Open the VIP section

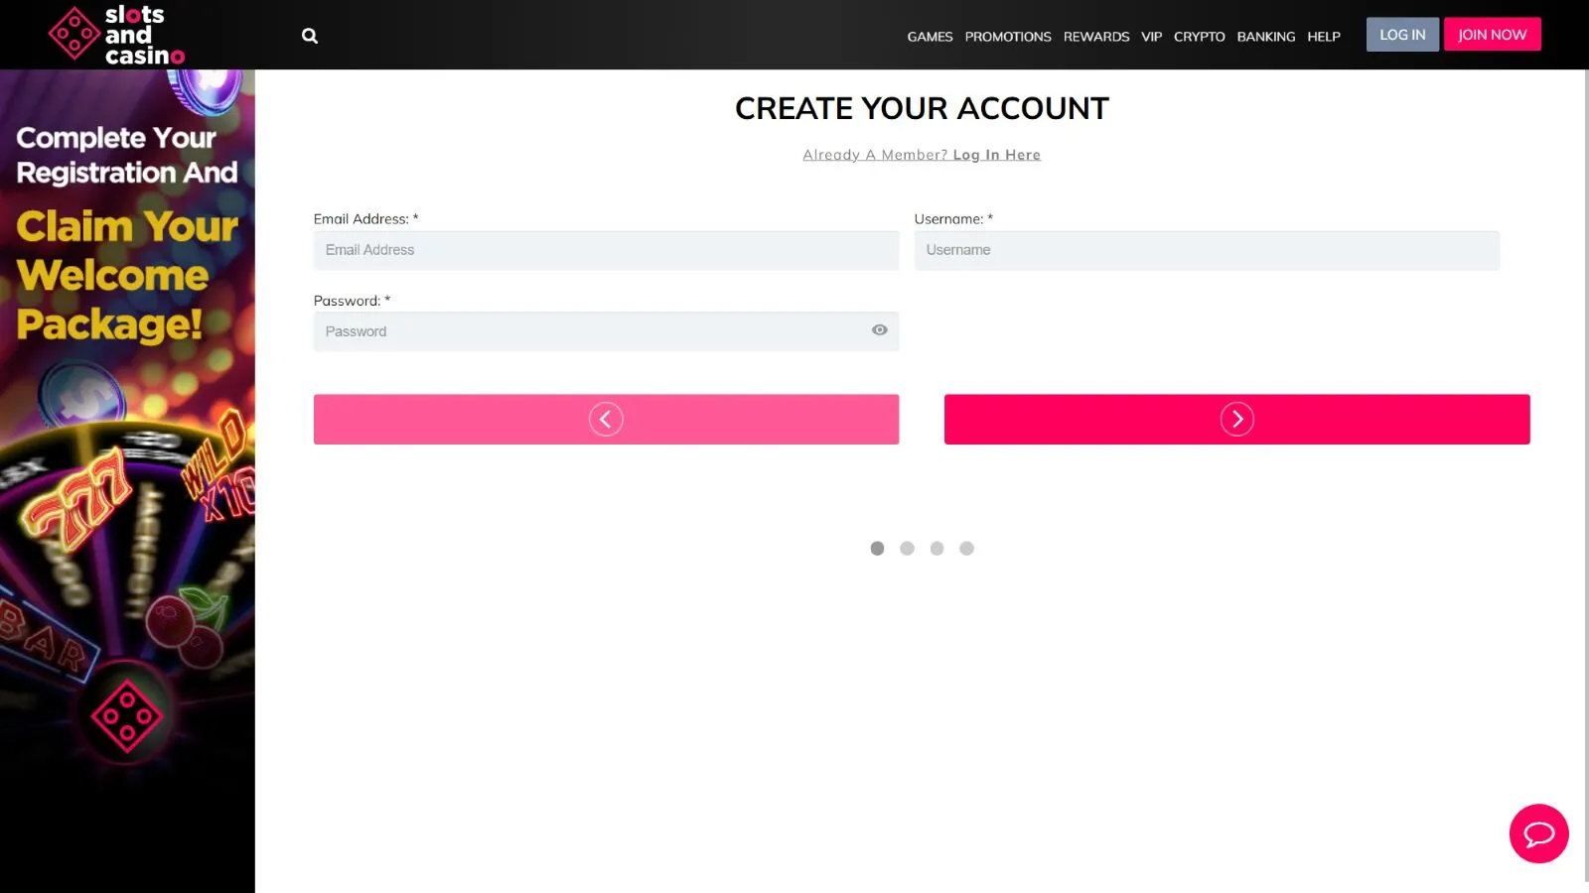point(1151,37)
